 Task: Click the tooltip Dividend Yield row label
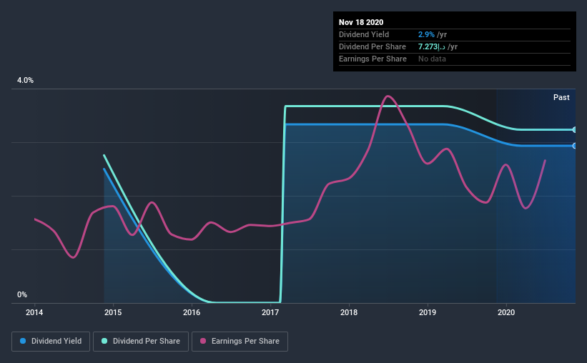pyautogui.click(x=364, y=34)
